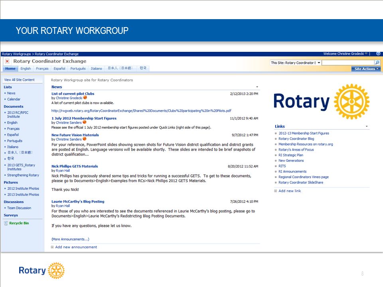
Task: Open the RITS link
Action: (282, 166)
